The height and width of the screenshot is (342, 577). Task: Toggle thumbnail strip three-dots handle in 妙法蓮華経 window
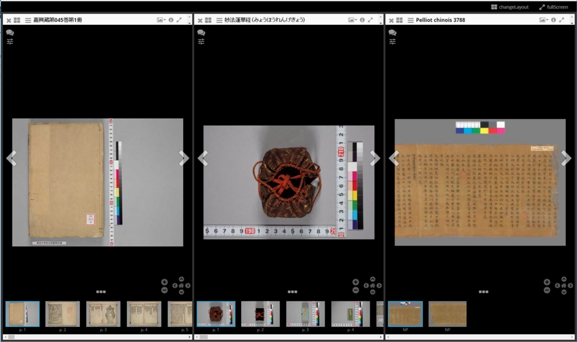[292, 291]
